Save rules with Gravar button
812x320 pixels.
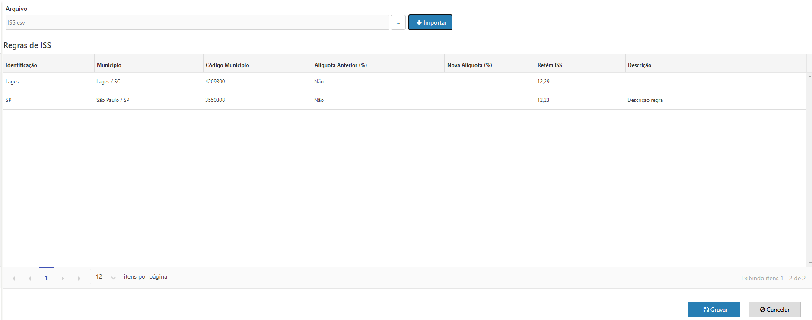pos(714,310)
